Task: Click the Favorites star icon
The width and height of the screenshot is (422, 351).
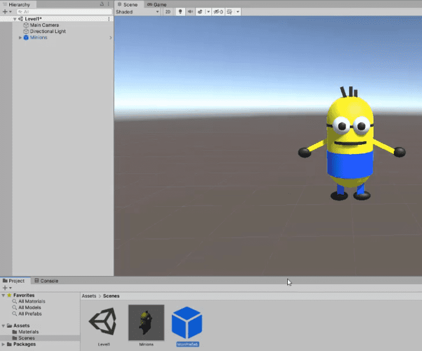Action: coord(9,295)
